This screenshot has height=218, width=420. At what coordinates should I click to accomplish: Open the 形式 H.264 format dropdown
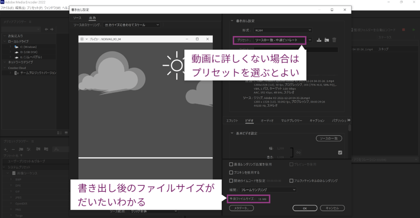[x=280, y=30]
